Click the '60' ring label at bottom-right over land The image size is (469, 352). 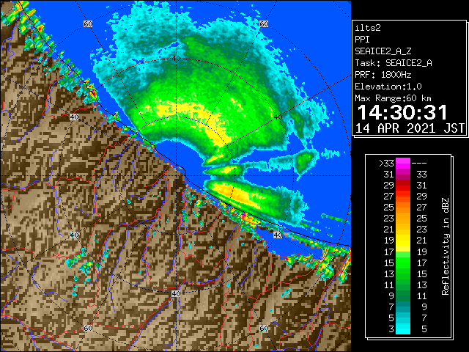pos(264,329)
